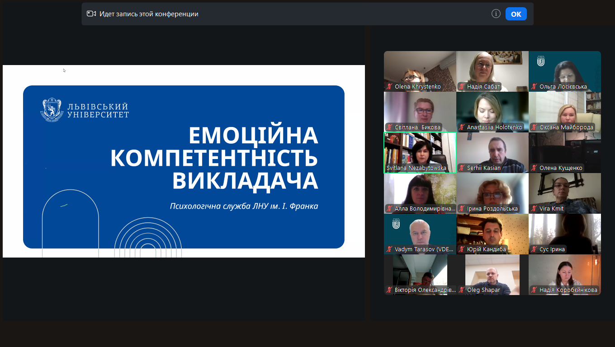Click muted mic icon beside Надія Сабат
The width and height of the screenshot is (615, 347).
coord(462,87)
